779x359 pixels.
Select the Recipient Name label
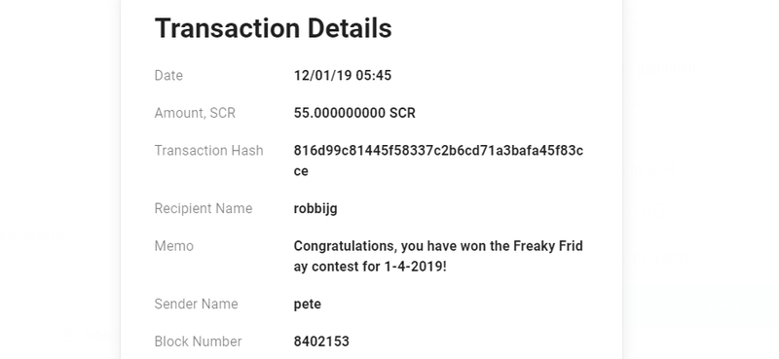pyautogui.click(x=204, y=208)
